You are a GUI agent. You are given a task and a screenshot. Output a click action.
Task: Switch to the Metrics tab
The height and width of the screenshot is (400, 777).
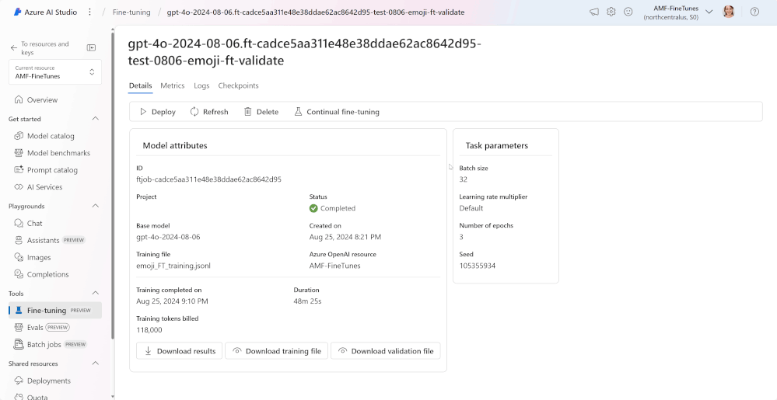click(173, 85)
